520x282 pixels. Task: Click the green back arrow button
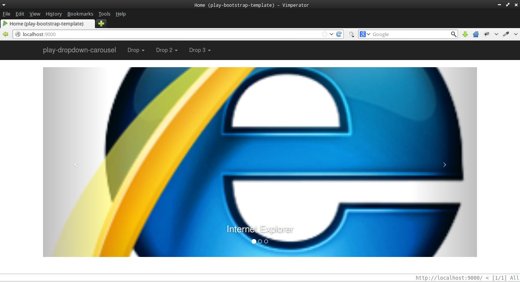[x=5, y=34]
